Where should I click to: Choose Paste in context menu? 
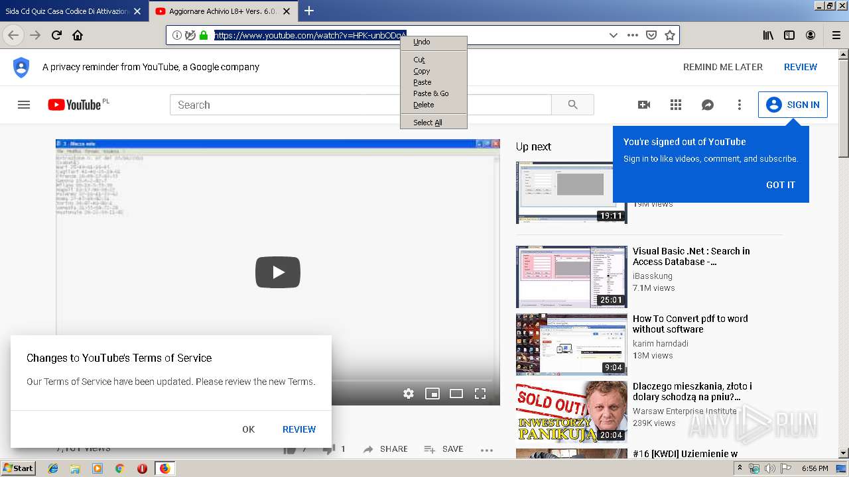[434, 82]
